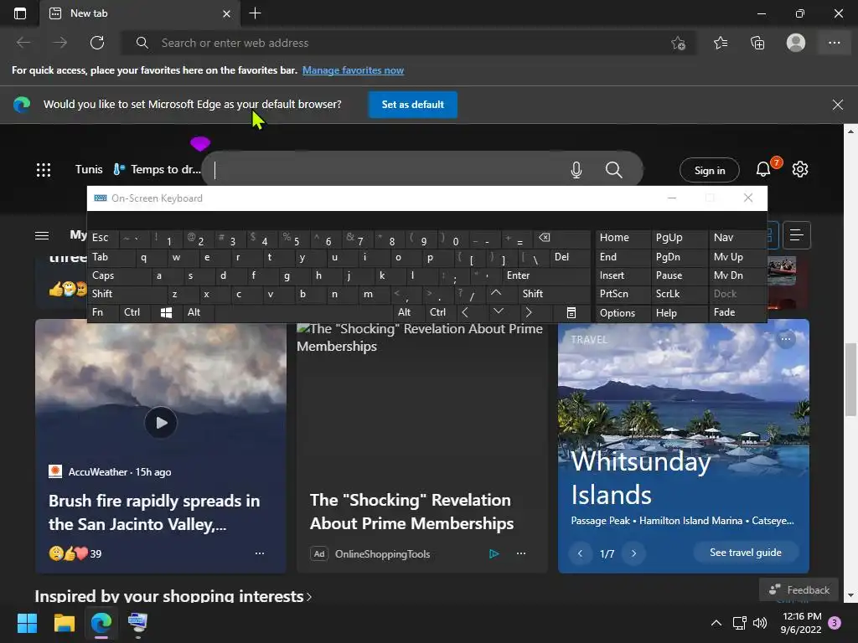Toggle Fn key on On-Screen Keyboard
858x643 pixels.
103,312
